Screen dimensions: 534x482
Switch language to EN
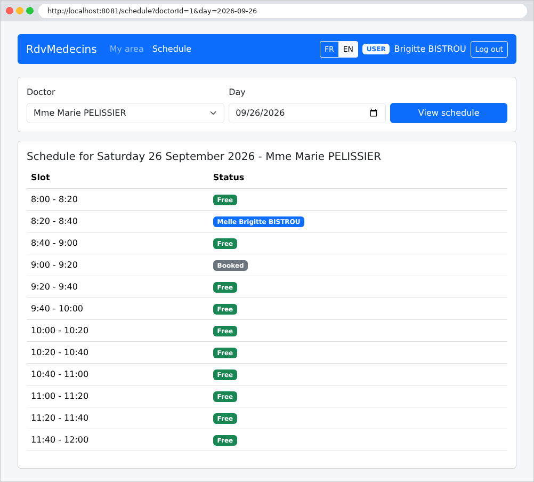[x=348, y=49]
